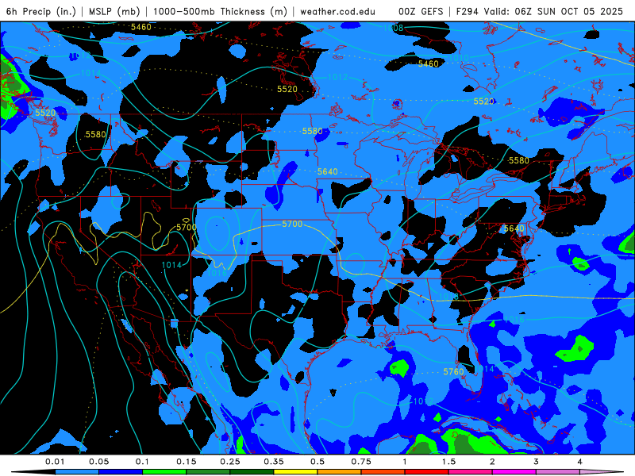Select the '0.1' legend value

142,462
